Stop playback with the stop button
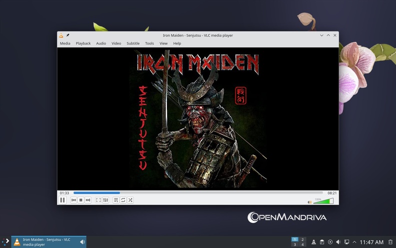Image resolution: width=396 pixels, height=248 pixels. point(81,200)
